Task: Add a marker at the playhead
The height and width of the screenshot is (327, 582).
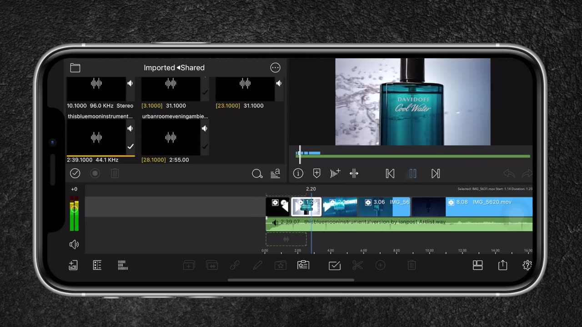Action: coord(317,173)
